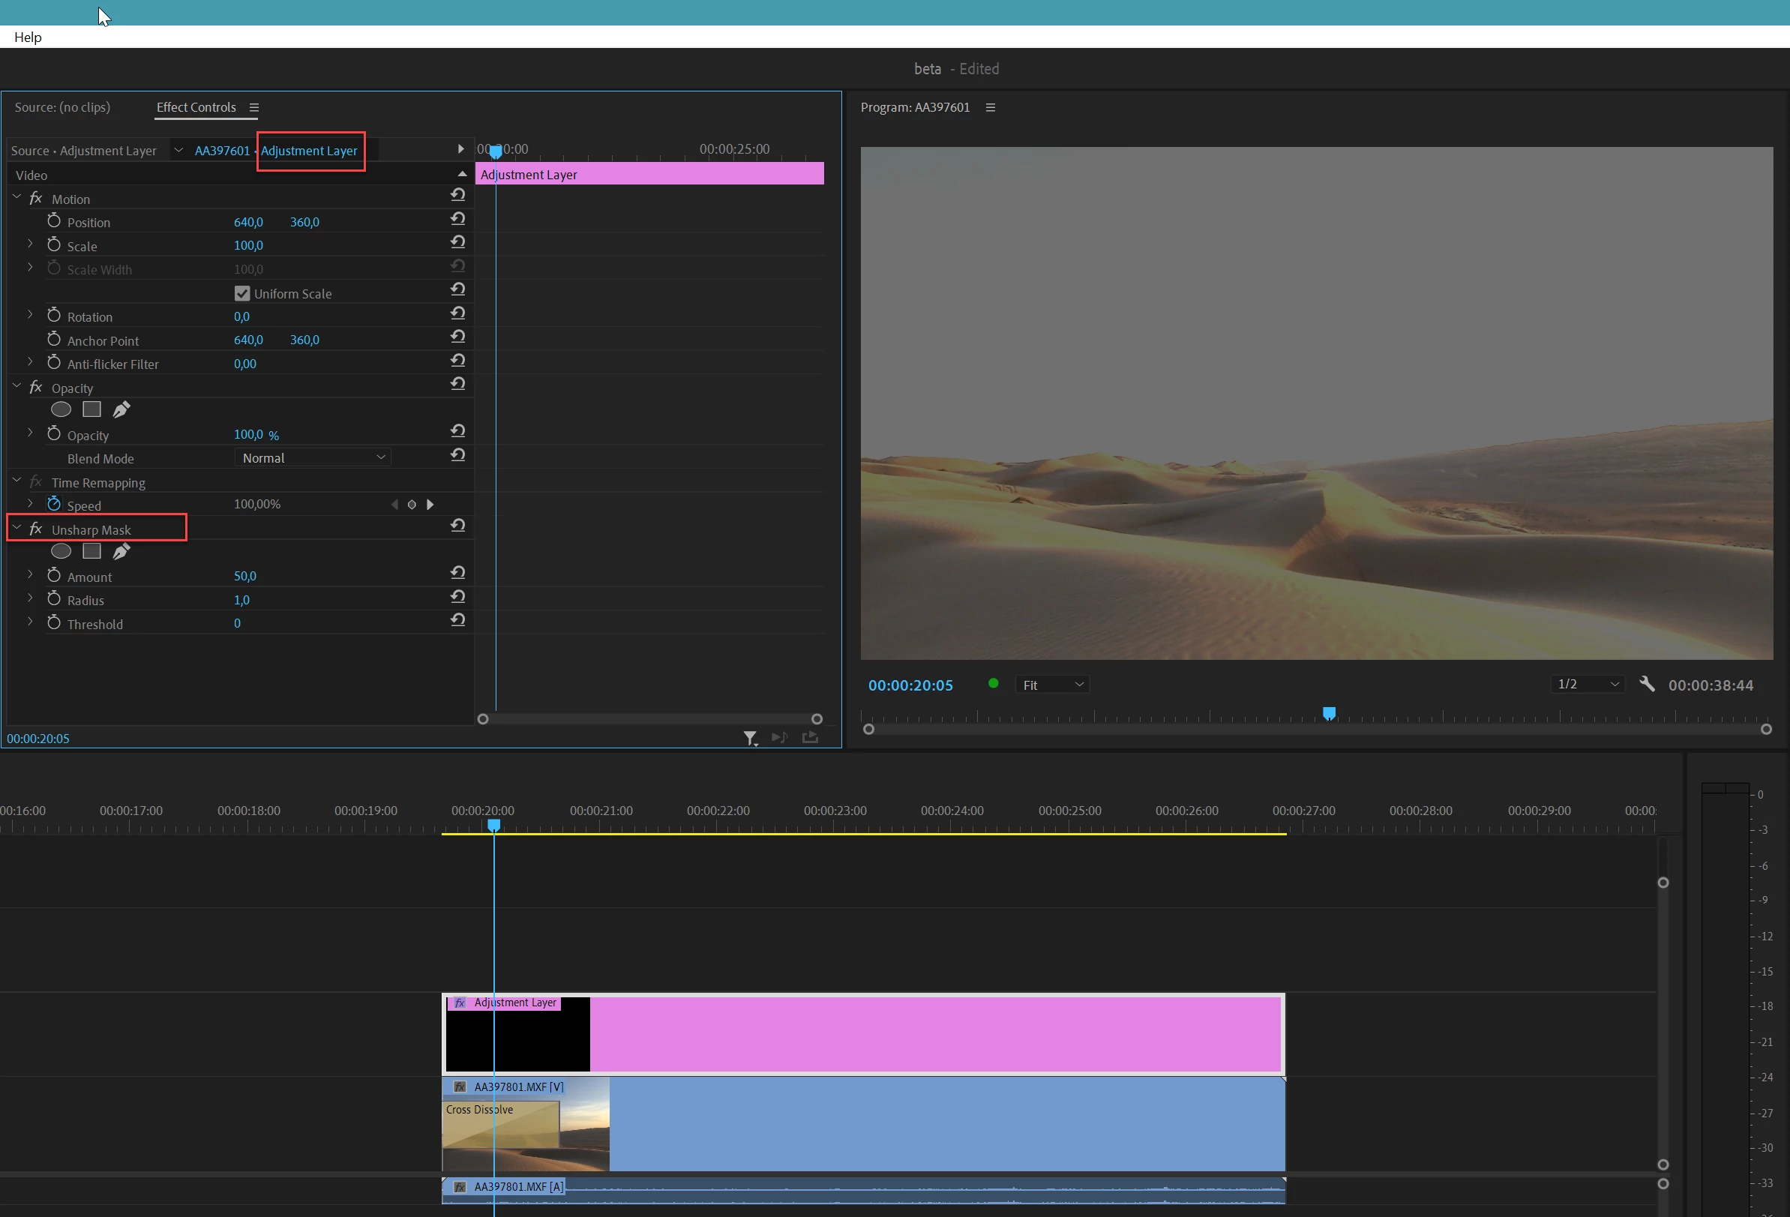Open the Fit zoom level dropdown
Viewport: 1790px width, 1217px height.
(x=1052, y=685)
